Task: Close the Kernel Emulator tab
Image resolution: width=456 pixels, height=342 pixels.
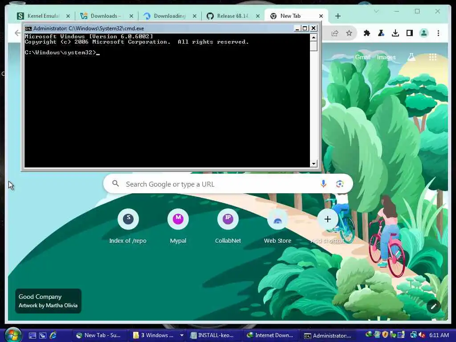Action: [68, 16]
